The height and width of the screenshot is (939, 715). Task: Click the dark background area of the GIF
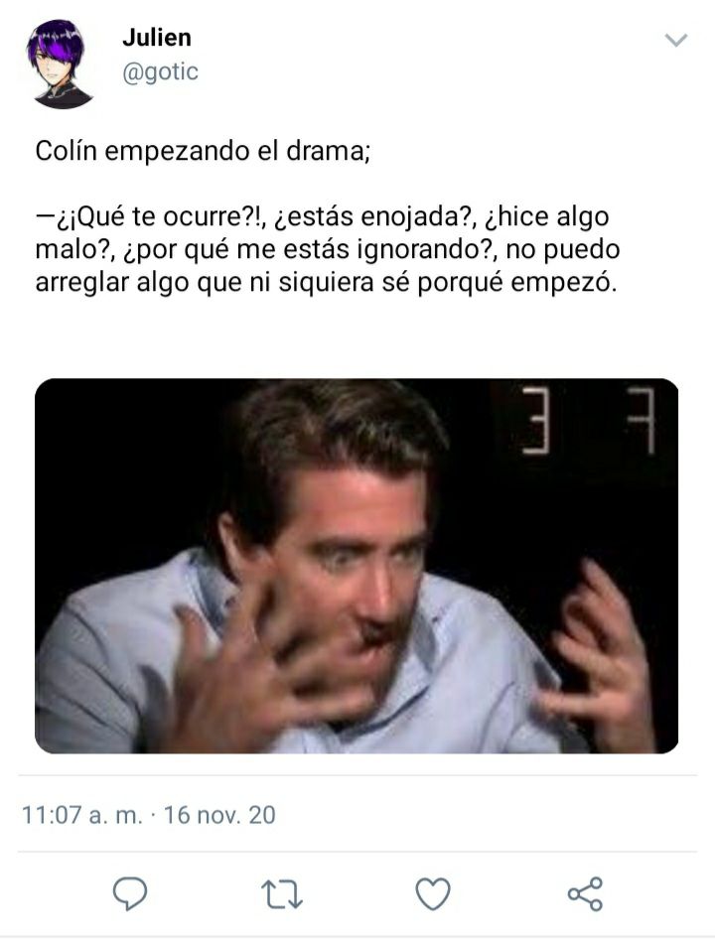tap(120, 468)
